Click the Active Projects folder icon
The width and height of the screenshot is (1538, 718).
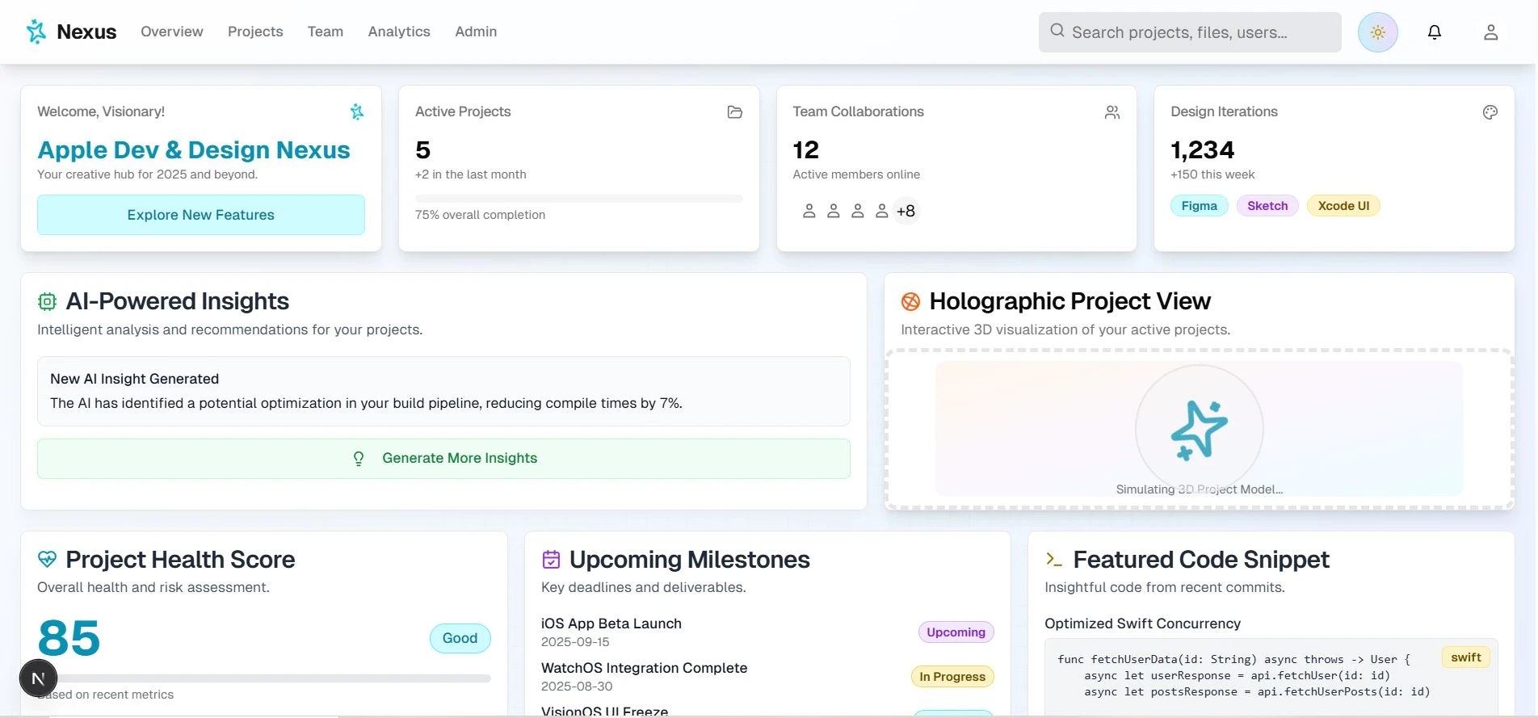[x=734, y=112]
